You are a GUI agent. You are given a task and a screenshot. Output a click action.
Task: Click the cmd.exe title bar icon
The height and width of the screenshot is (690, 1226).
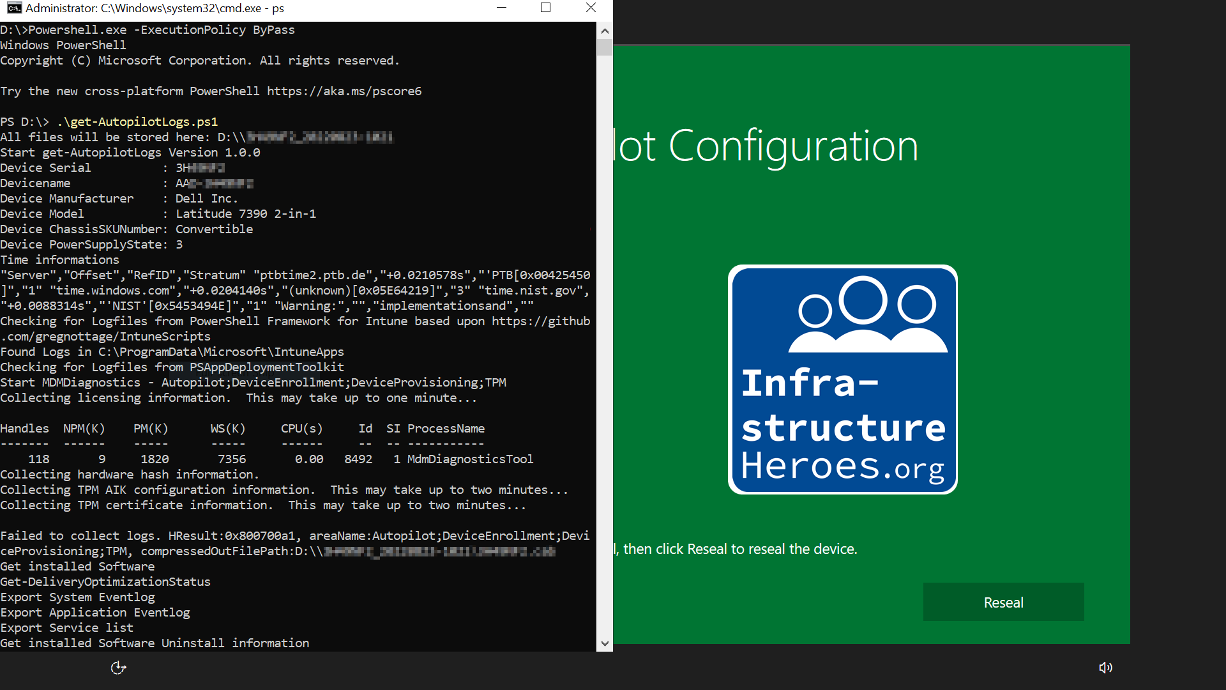14,8
